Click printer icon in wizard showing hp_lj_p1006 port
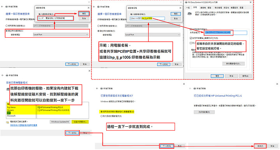The width and height of the screenshot is (280, 150). [x=98, y=7]
